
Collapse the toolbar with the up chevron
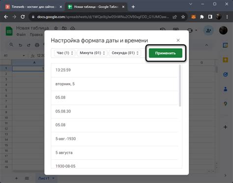[x=206, y=45]
